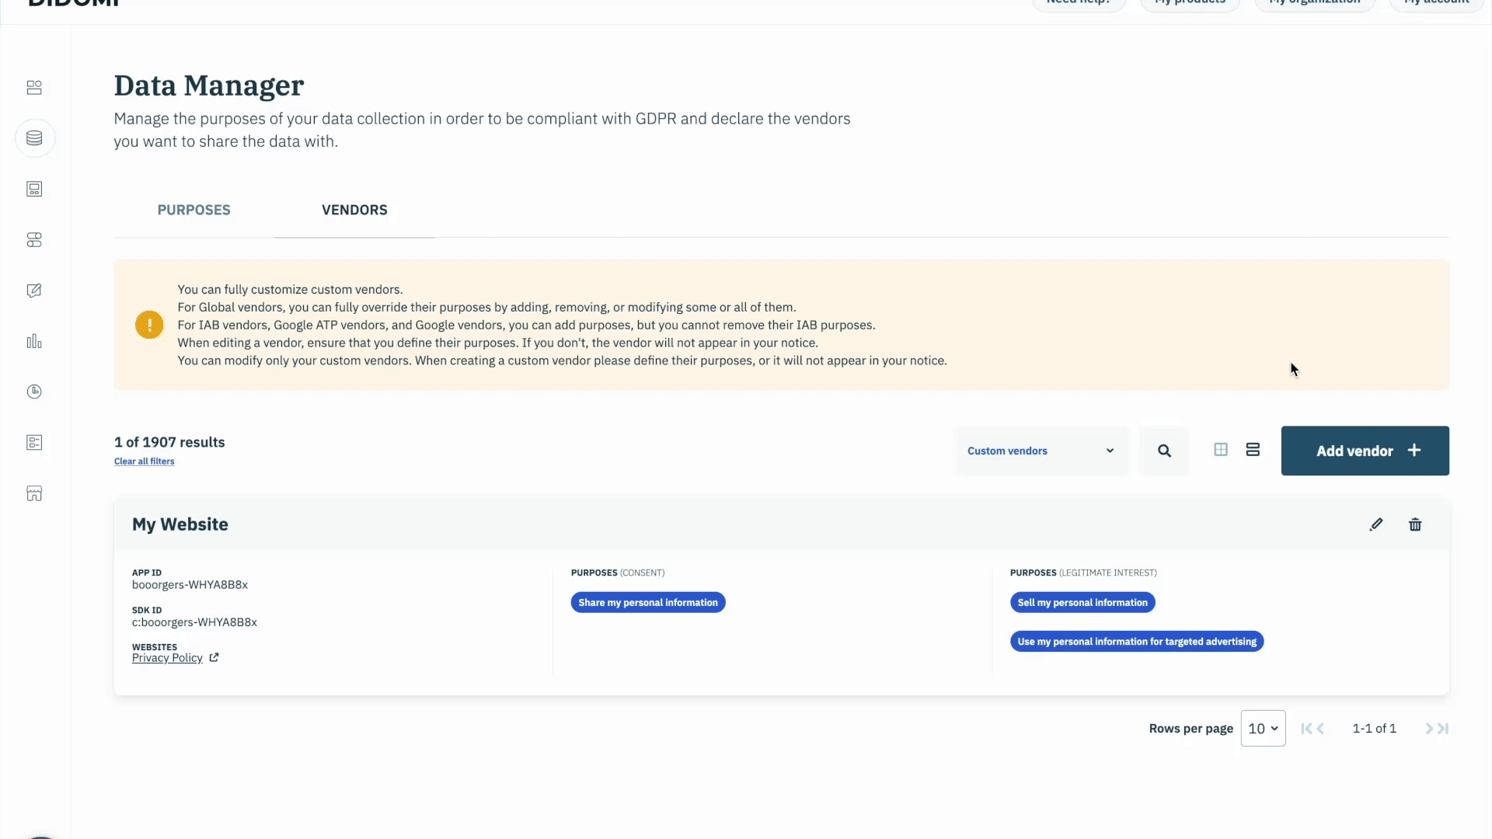Clear all filters link

pyautogui.click(x=145, y=461)
